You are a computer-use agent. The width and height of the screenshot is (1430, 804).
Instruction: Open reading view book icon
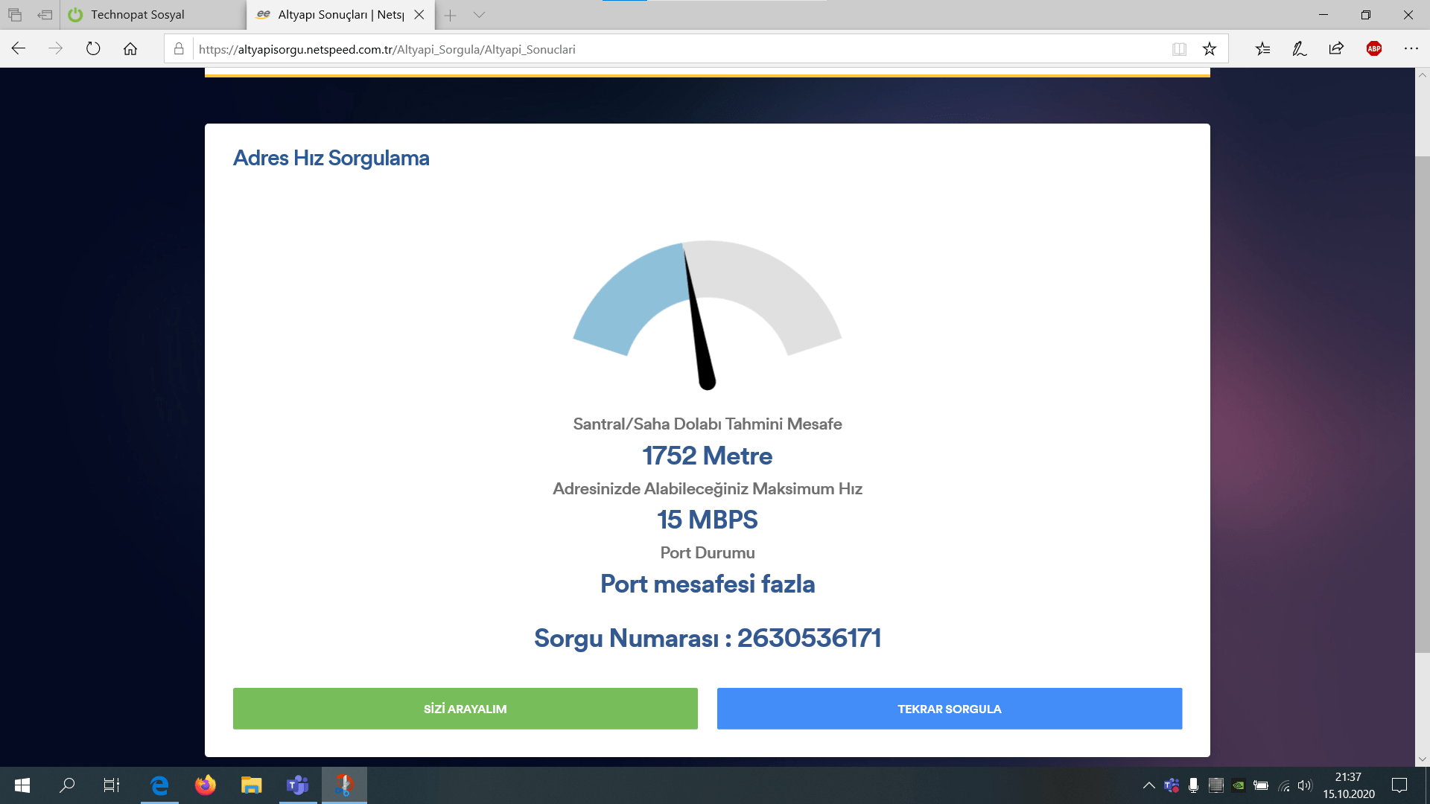pos(1179,49)
